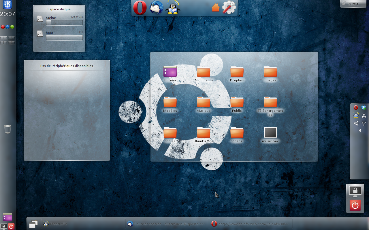Viewport: 369px width, 230px height.
Task: Open the KDE application launcher
Action: click(7, 5)
